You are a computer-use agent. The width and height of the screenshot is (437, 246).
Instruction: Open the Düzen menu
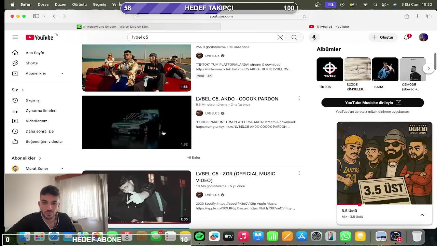[60, 4]
